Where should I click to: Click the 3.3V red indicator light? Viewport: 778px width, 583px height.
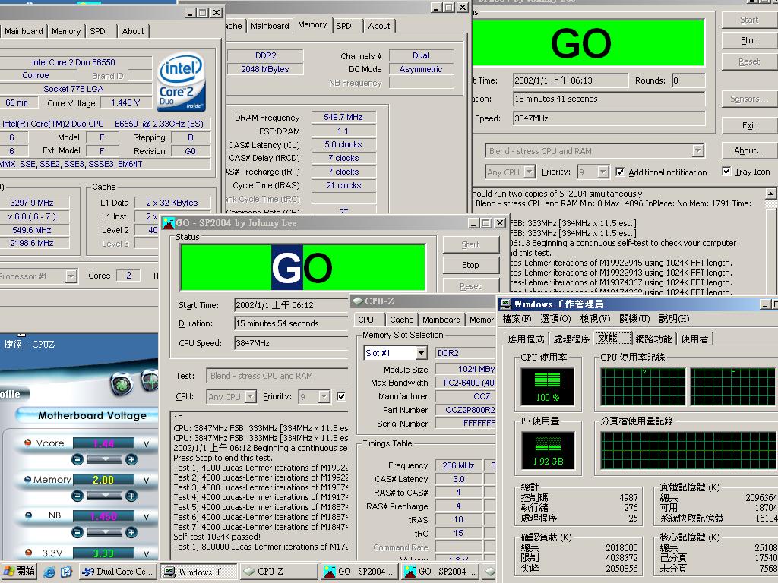pos(28,553)
